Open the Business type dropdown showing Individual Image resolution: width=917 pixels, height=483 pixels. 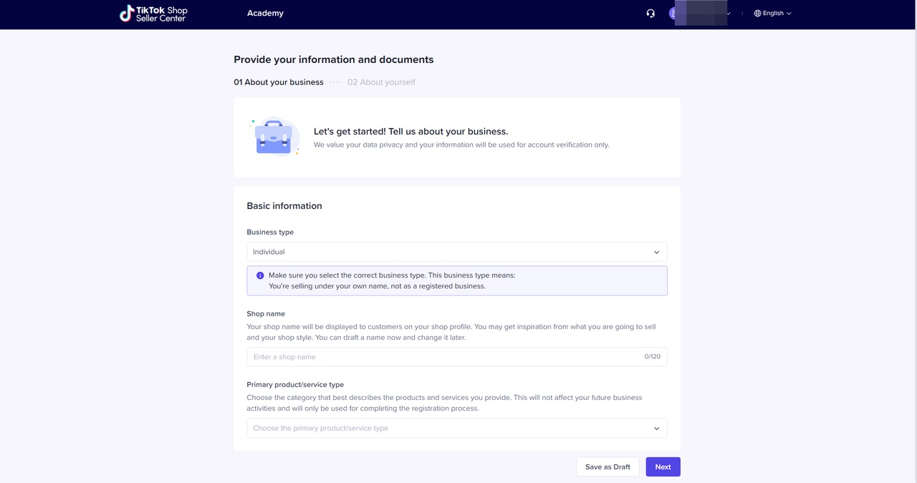tap(456, 252)
